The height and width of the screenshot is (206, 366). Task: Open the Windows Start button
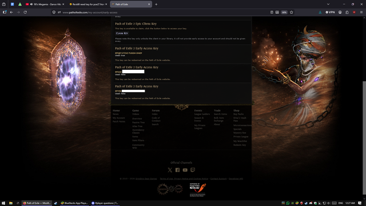tap(3, 203)
